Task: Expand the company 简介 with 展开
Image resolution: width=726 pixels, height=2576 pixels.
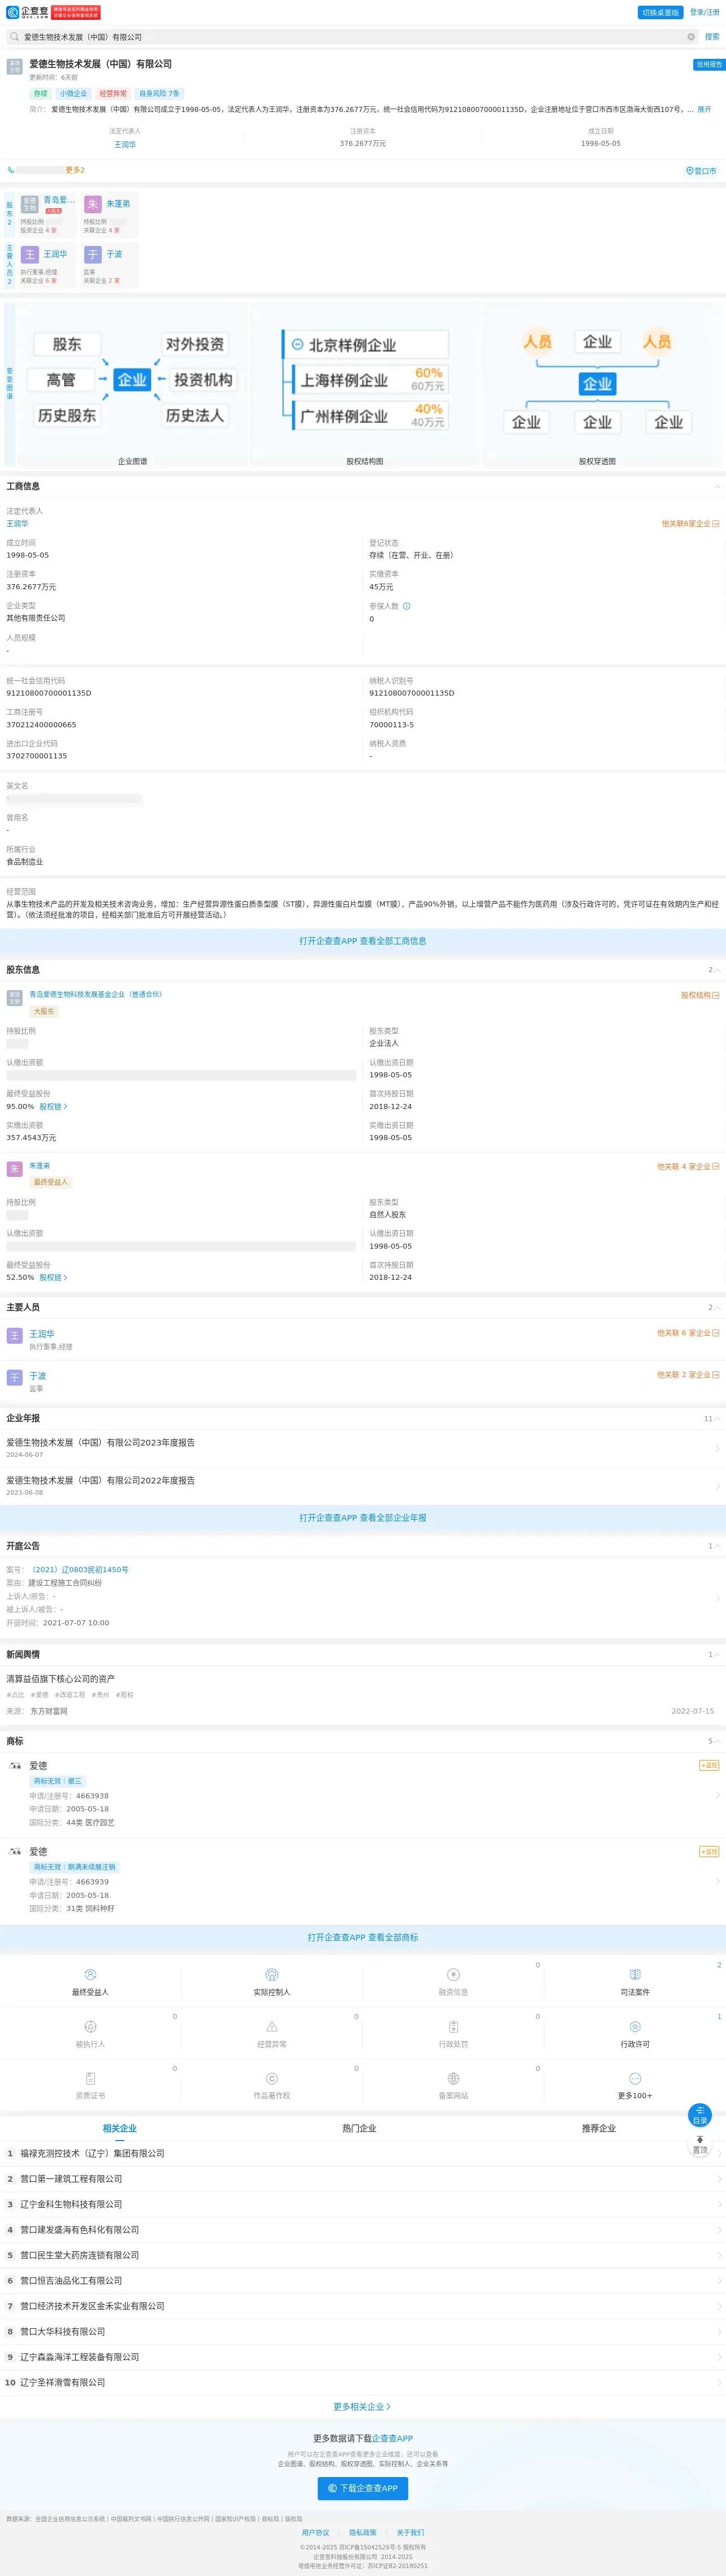Action: pyautogui.click(x=704, y=109)
